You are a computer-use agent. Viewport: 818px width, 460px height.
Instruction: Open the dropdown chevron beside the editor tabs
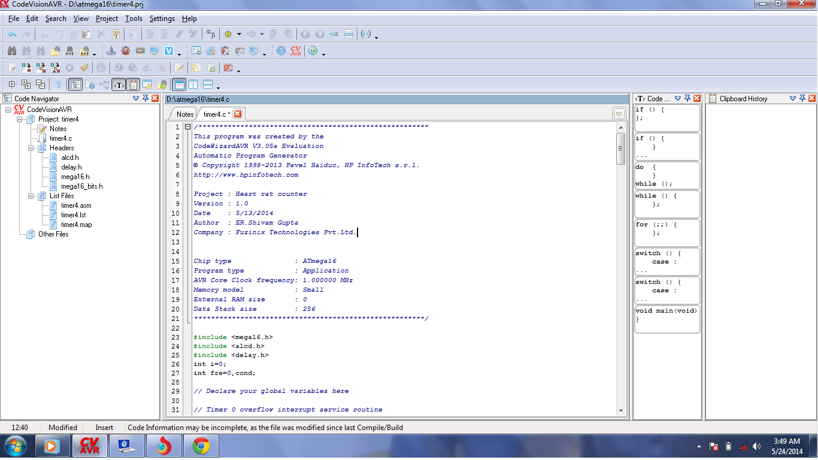click(x=619, y=113)
